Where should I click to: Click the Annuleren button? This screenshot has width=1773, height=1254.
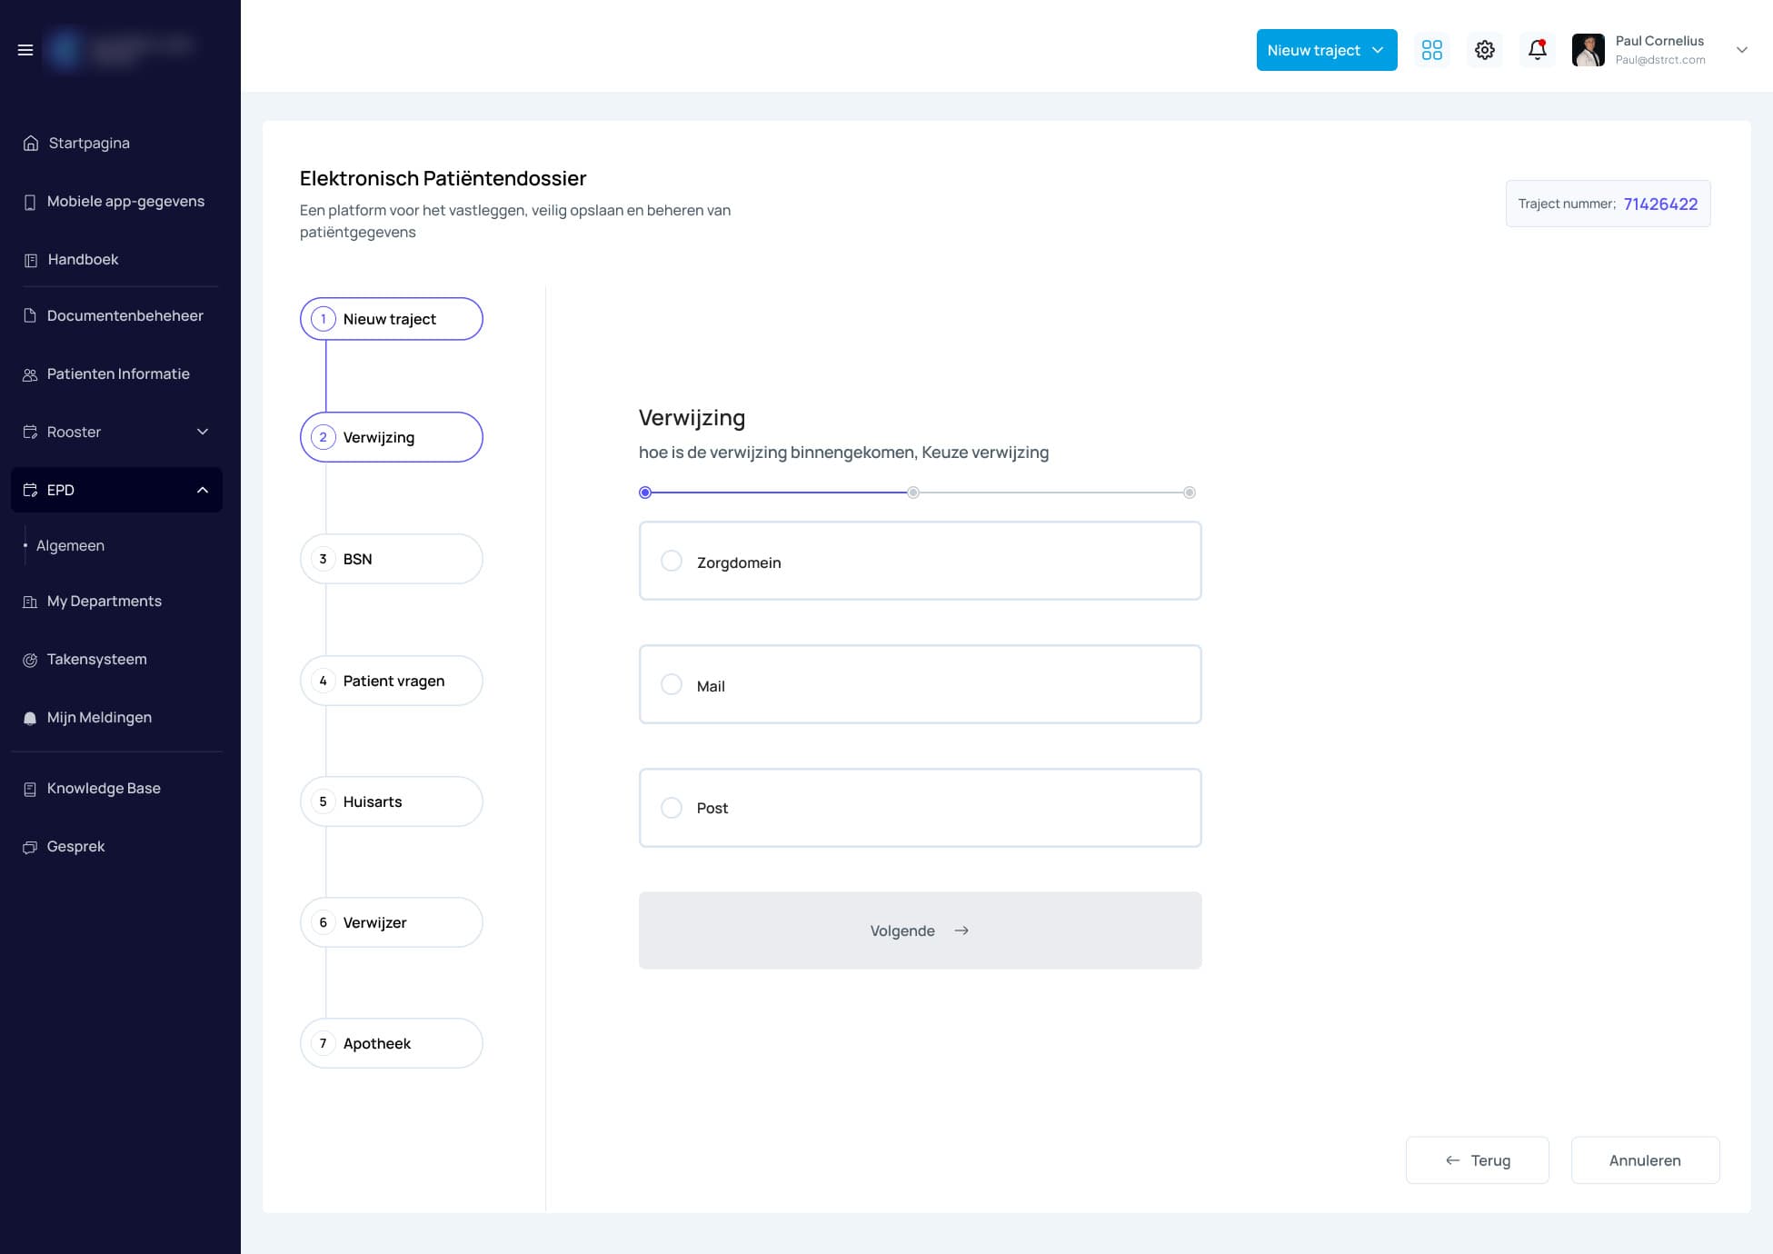[1645, 1160]
